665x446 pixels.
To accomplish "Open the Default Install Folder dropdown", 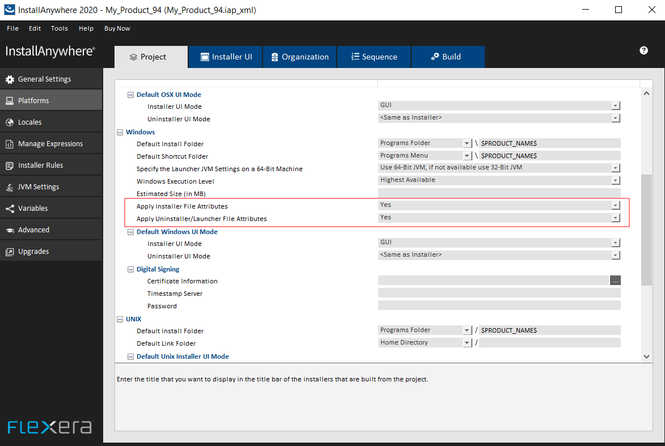I will pyautogui.click(x=467, y=143).
